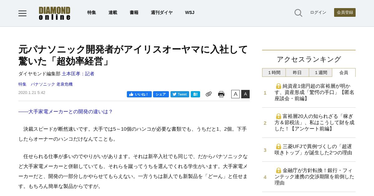
Task: Click ranking number 1
Action: [x=265, y=93]
